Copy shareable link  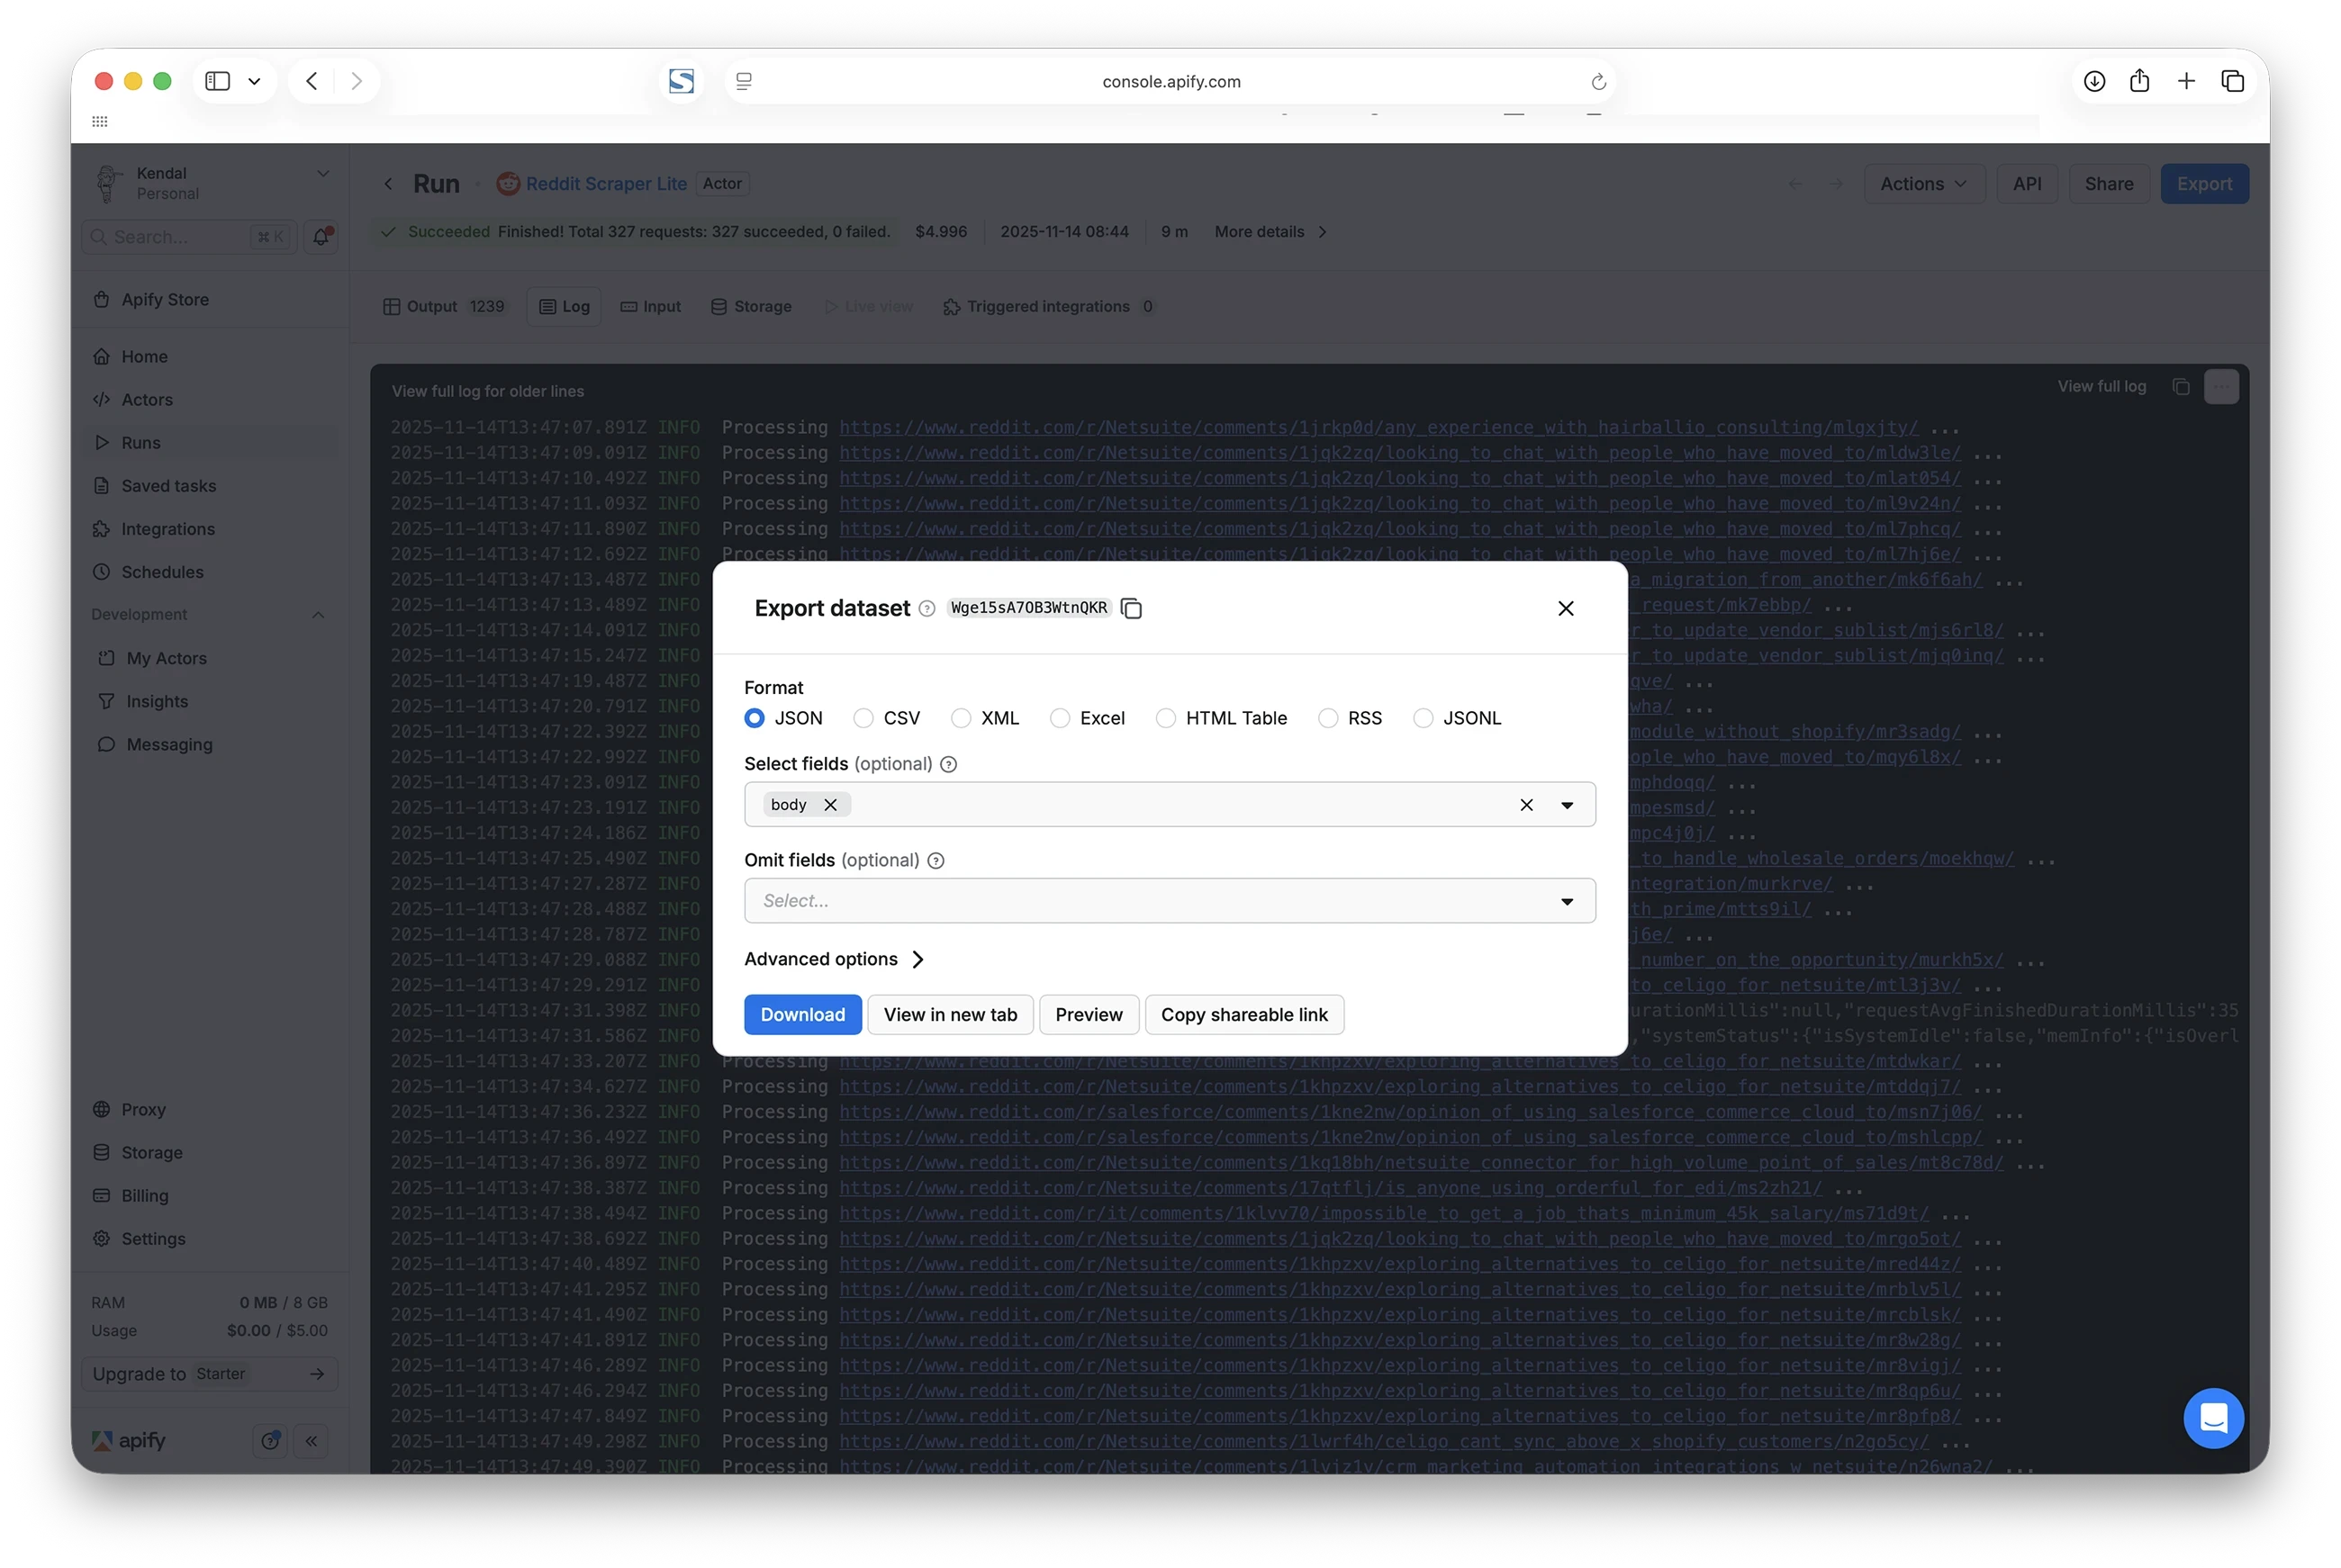tap(1243, 1015)
